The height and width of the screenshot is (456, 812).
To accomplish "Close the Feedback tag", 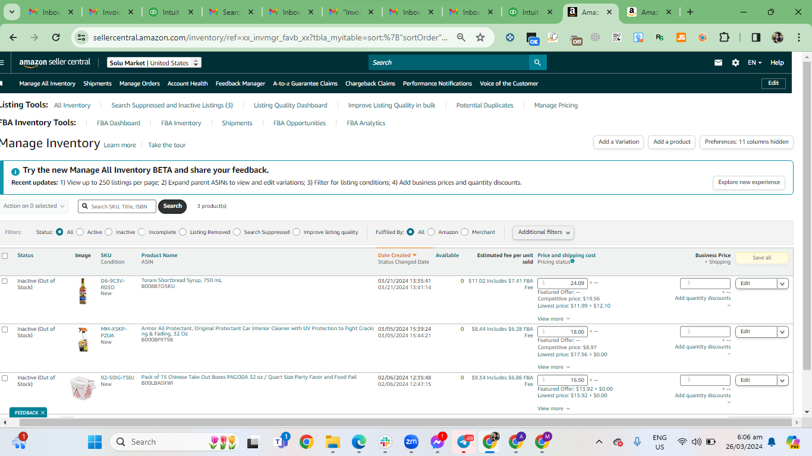I will coord(43,413).
